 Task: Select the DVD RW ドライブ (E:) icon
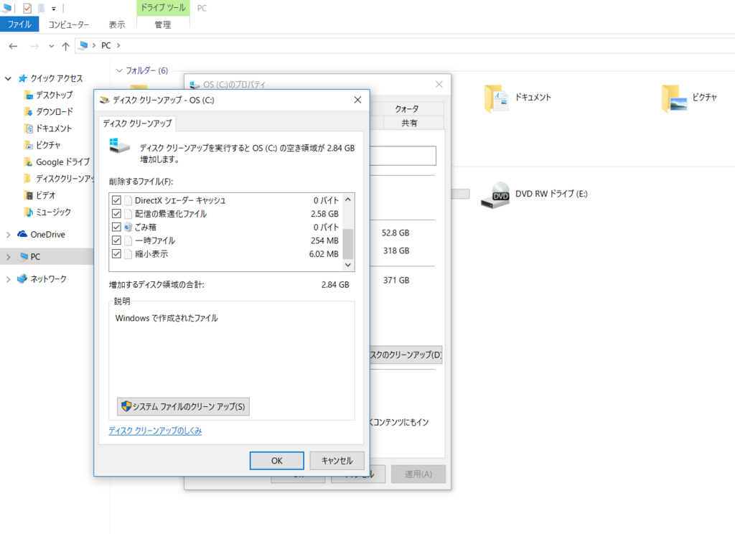[495, 195]
